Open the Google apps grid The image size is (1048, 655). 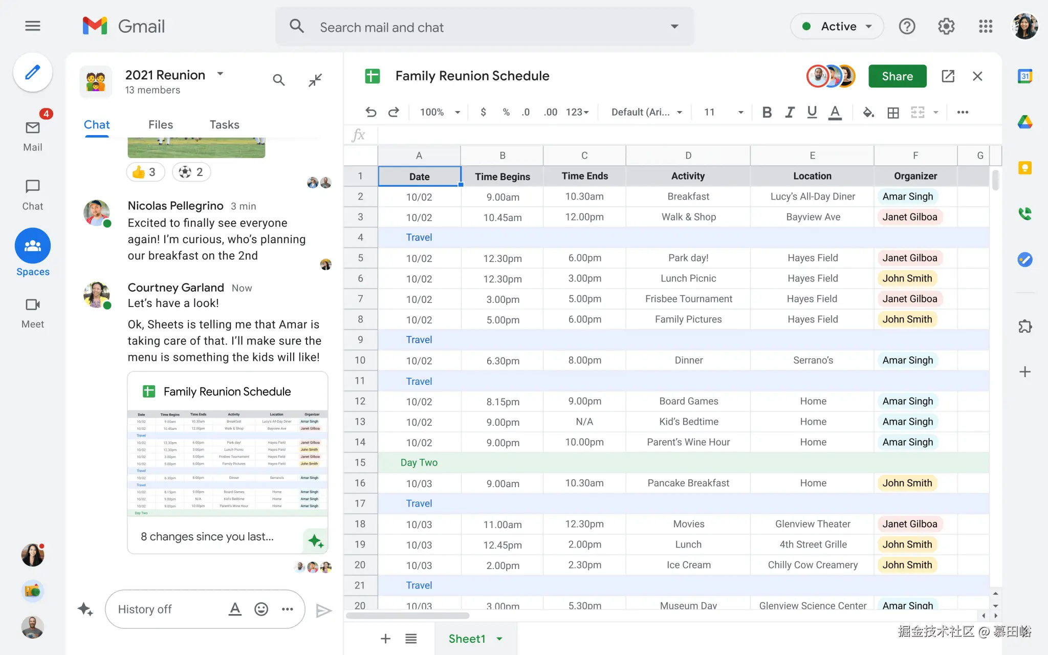tap(985, 26)
